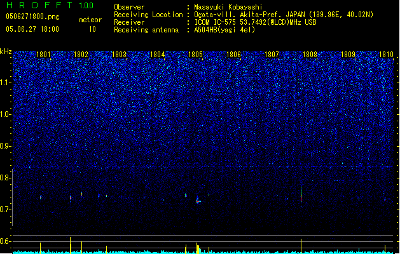
Task: Click the kHz axis unit label
Action: pyautogui.click(x=6, y=51)
